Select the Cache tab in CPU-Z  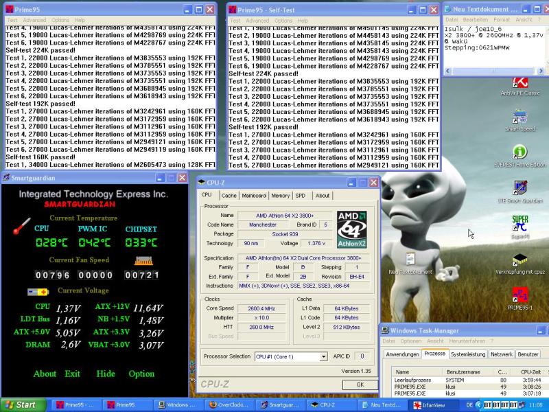coord(229,196)
